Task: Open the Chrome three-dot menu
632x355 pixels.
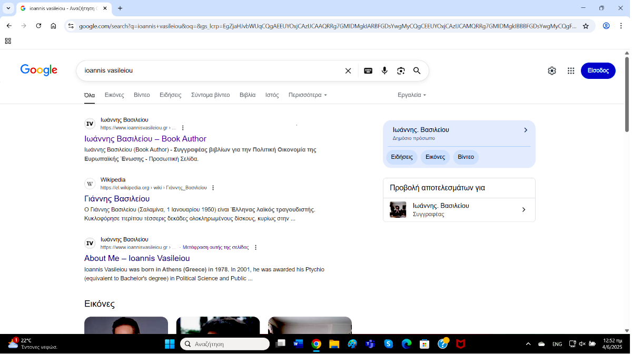Action: pos(621,26)
